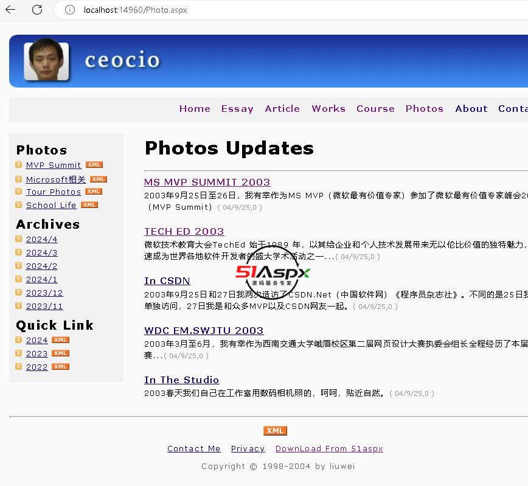
Task: Open the In The Studio post
Action: tap(181, 380)
